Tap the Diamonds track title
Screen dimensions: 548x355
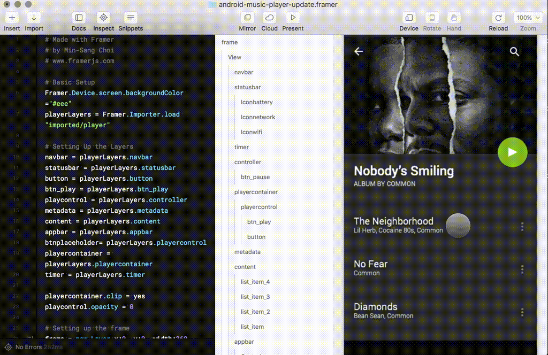pyautogui.click(x=375, y=307)
